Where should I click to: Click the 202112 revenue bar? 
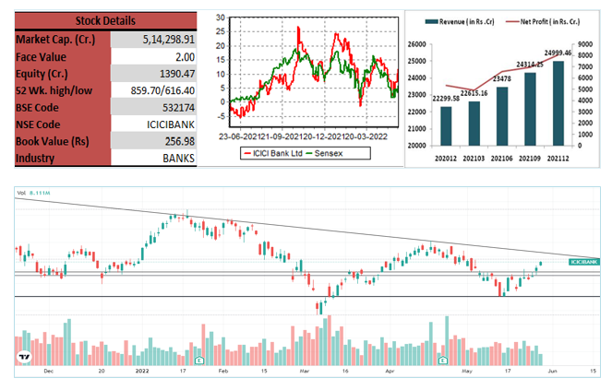coord(558,103)
